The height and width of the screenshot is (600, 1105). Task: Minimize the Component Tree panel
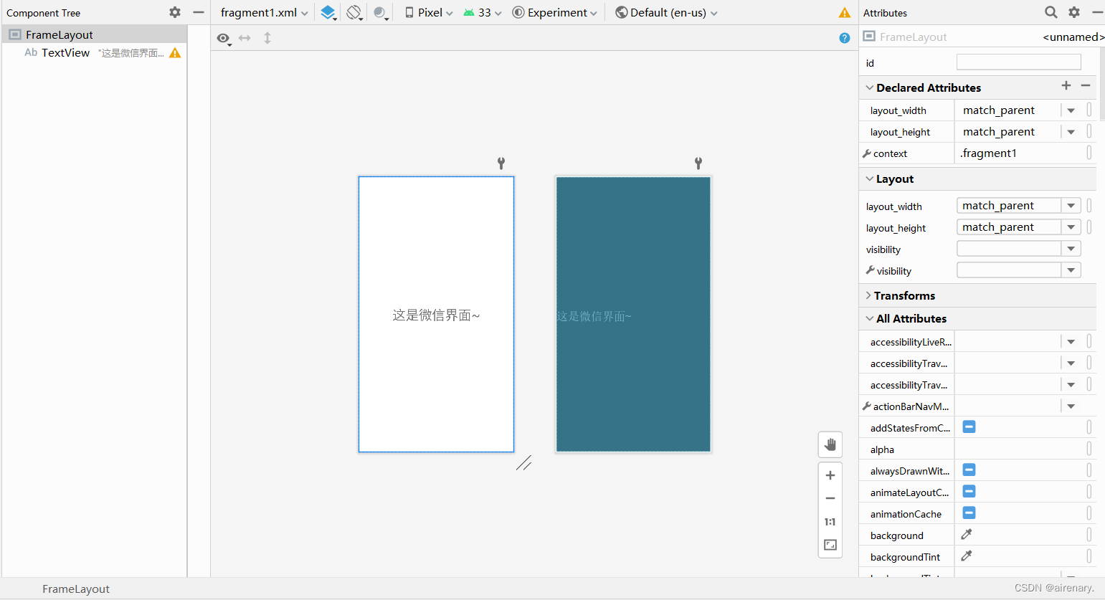coord(199,12)
